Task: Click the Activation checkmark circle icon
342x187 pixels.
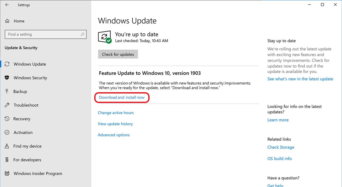Action: click(x=7, y=132)
